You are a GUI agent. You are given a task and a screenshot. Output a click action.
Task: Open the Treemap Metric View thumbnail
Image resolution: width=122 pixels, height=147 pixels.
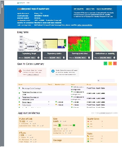(79, 43)
